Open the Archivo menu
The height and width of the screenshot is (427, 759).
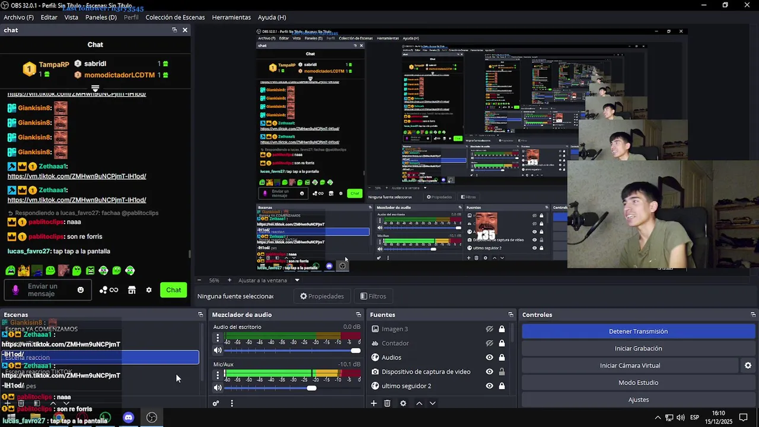(18, 17)
